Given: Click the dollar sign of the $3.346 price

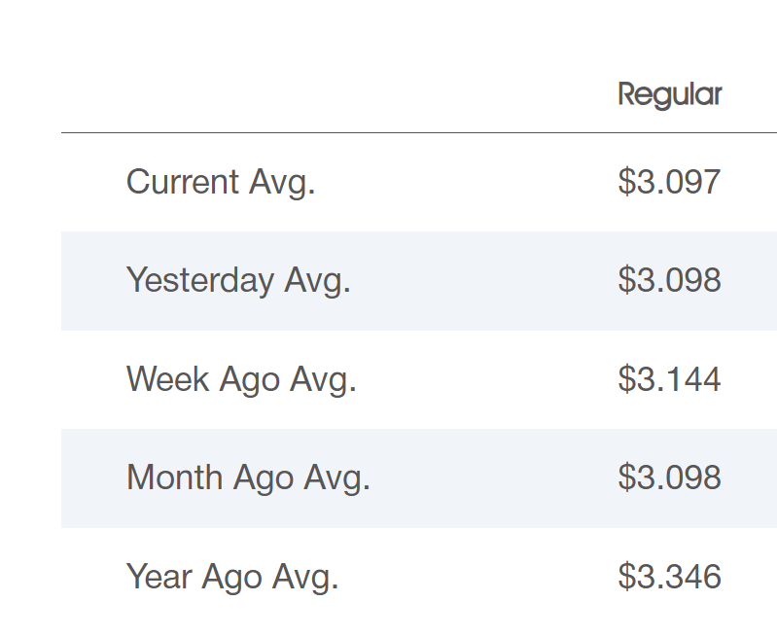Looking at the screenshot, I should tap(626, 577).
